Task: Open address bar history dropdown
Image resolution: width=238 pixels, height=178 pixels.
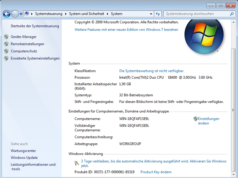Action: [x=151, y=14]
